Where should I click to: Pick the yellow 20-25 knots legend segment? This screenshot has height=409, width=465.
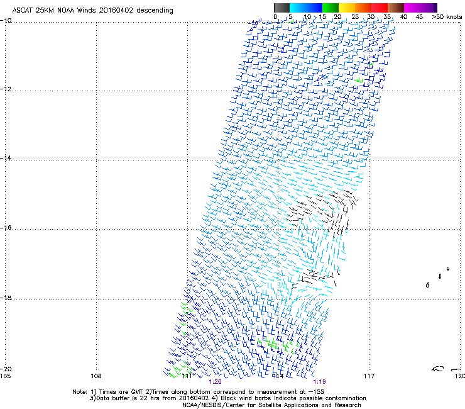click(x=347, y=8)
